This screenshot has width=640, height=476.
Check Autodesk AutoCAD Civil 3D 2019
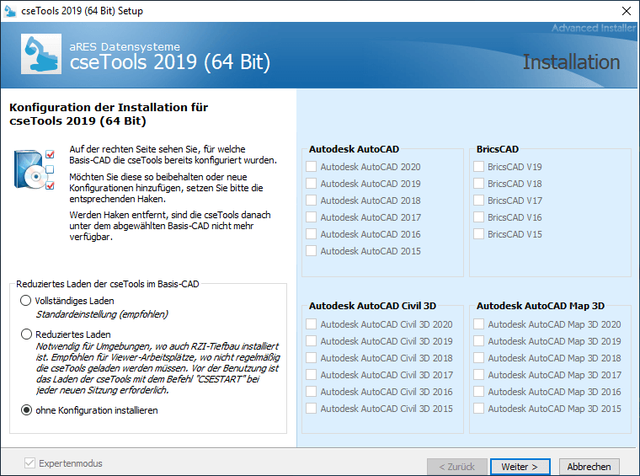[312, 341]
